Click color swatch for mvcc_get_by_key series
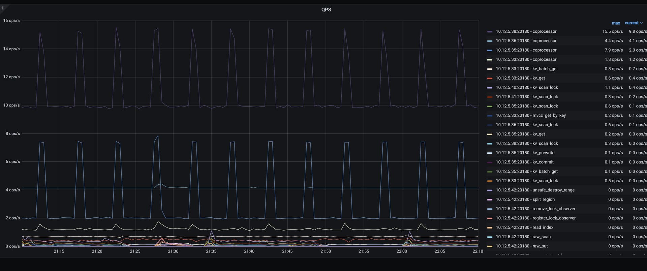Viewport: 647px width, 271px height. click(x=490, y=116)
